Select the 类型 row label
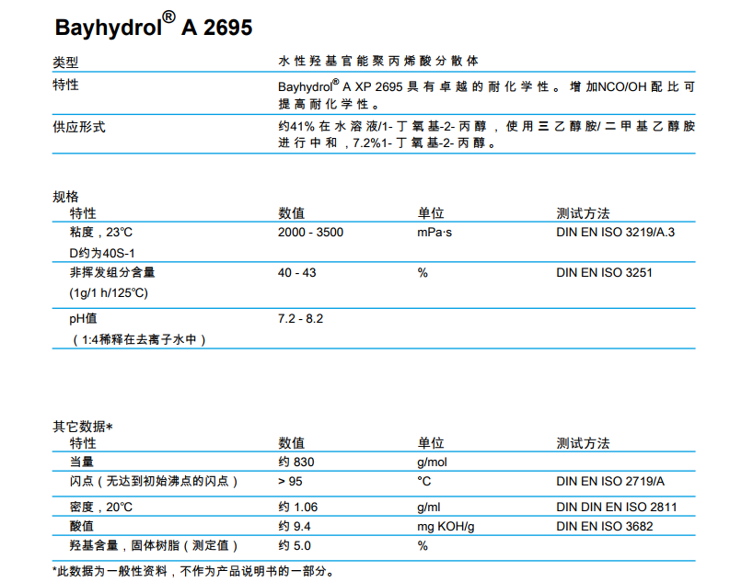Viewport: 730px width, 582px height. coord(66,63)
